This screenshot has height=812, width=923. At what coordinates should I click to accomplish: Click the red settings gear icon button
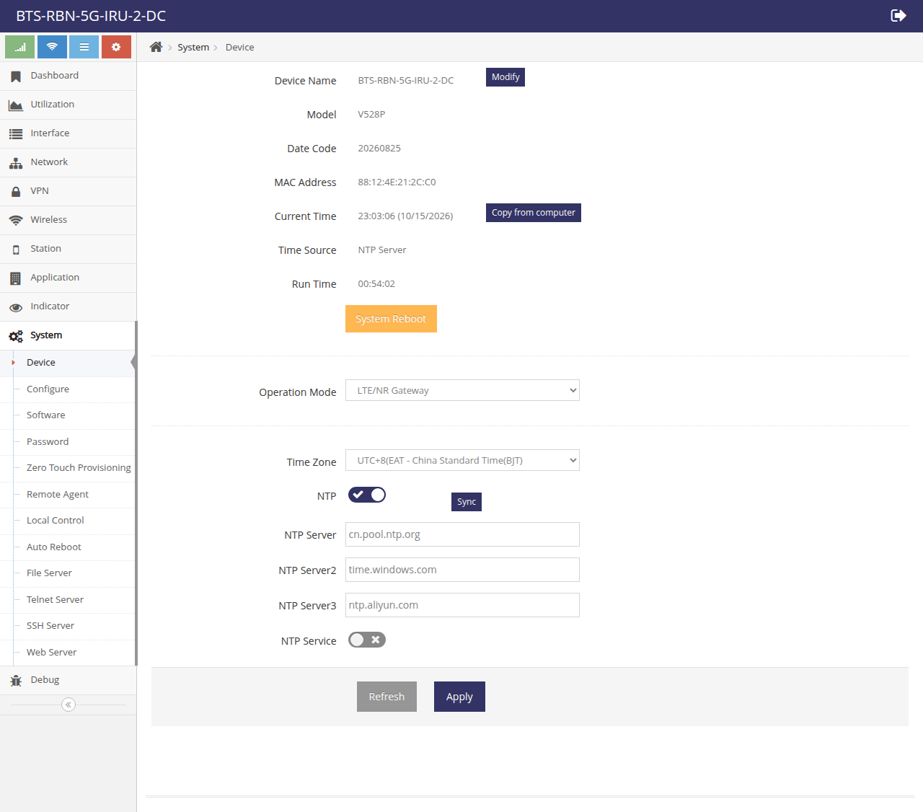coord(116,47)
